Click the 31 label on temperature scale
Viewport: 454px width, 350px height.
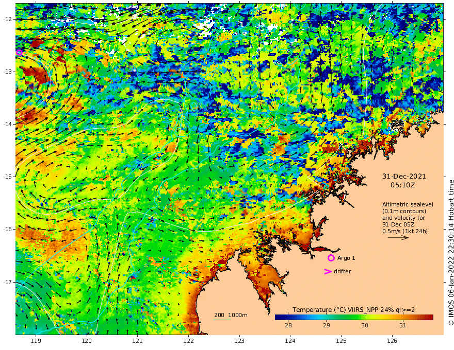(403, 325)
